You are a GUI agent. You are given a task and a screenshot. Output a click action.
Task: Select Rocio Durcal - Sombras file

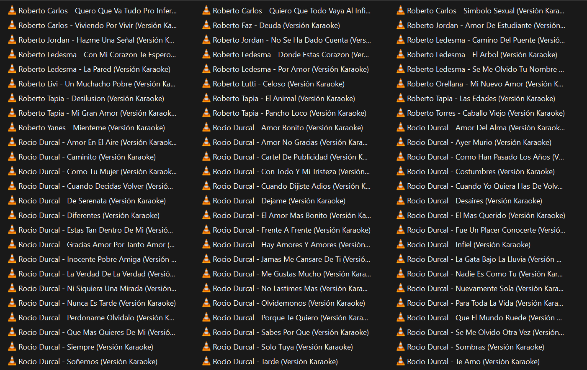point(475,347)
